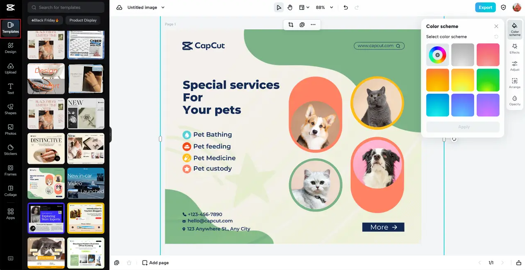Select the DISTINCTIVE template thumbnail
The image size is (525, 270).
pyautogui.click(x=46, y=148)
